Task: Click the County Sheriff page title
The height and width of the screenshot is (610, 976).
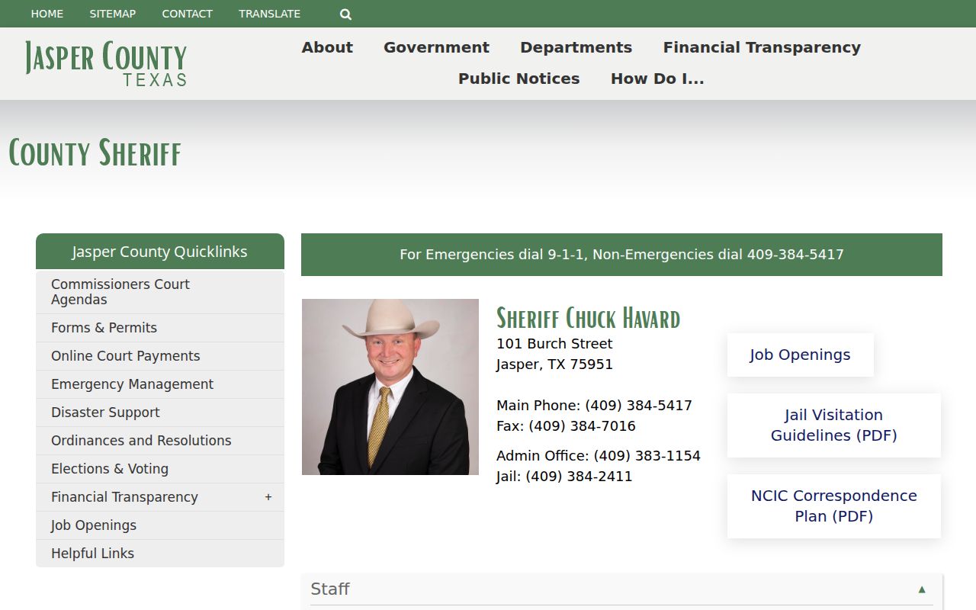Action: pos(95,152)
